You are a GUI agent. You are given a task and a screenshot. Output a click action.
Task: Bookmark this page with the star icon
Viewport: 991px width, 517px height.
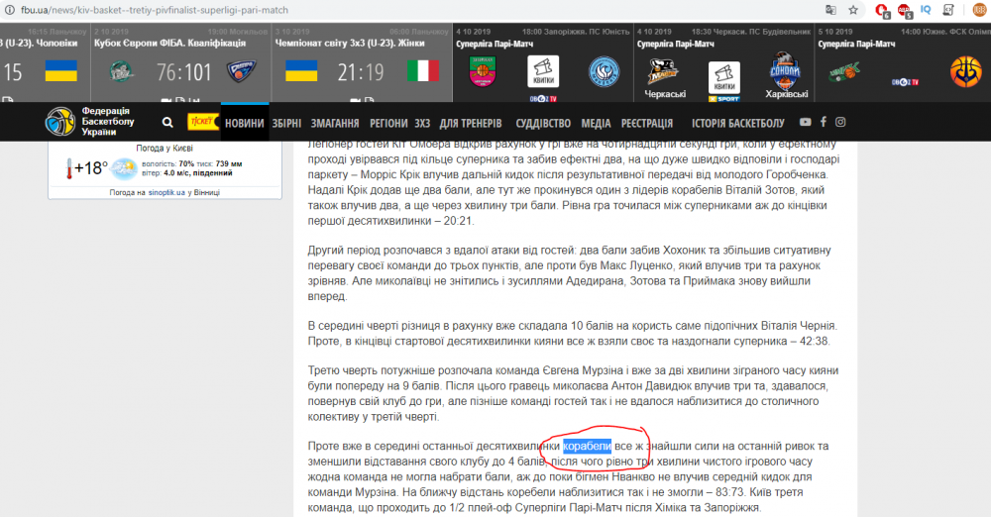853,9
